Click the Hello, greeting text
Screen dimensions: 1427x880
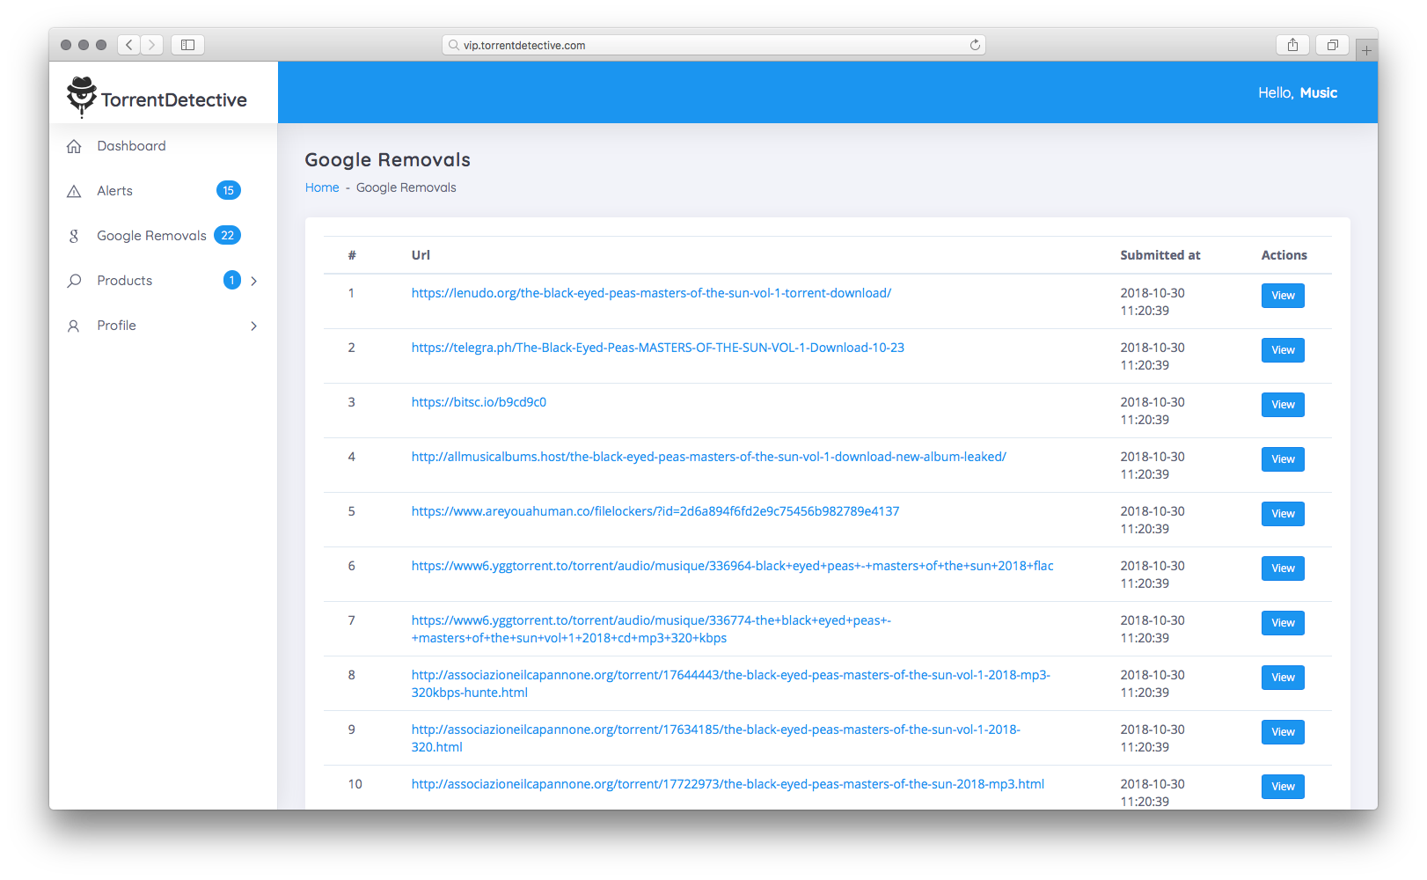pos(1276,92)
